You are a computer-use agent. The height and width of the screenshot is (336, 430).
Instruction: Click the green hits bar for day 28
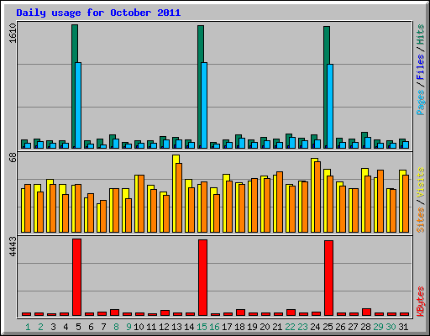pyautogui.click(x=364, y=140)
